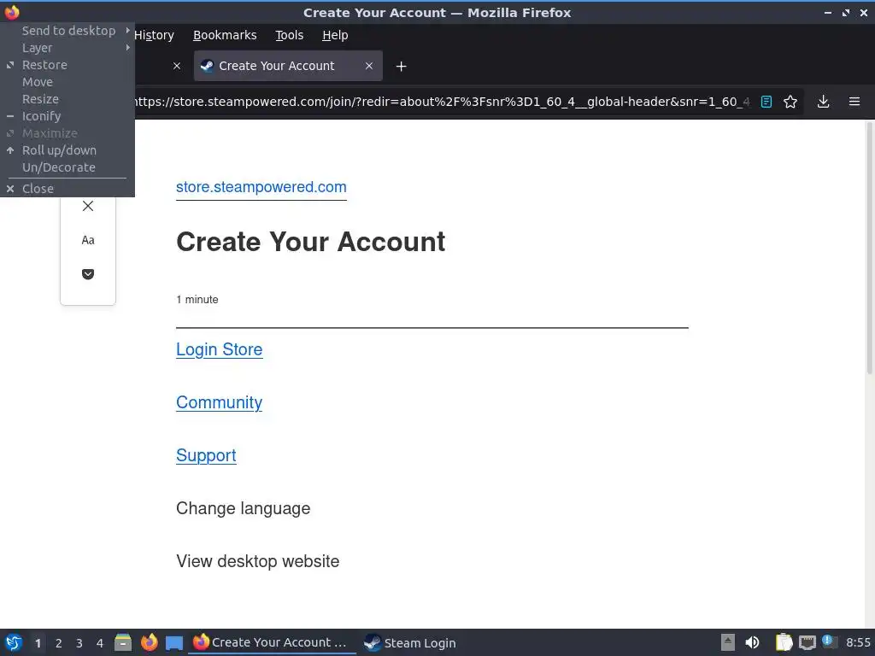
Task: Open the Firefox downloads panel
Action: point(823,102)
